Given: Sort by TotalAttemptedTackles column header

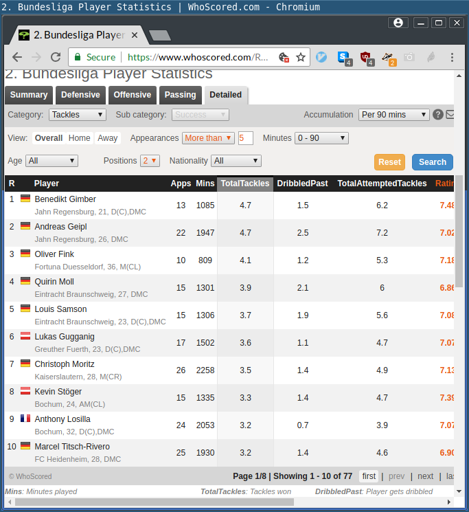Looking at the screenshot, I should pyautogui.click(x=382, y=183).
